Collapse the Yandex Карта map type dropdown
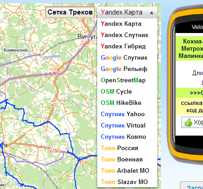 pyautogui.click(x=127, y=12)
